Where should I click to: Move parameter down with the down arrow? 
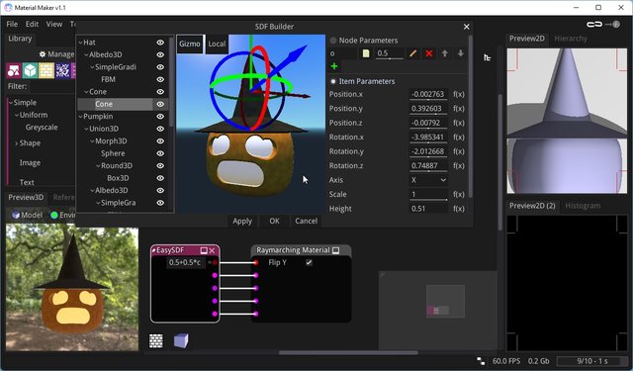pos(460,53)
